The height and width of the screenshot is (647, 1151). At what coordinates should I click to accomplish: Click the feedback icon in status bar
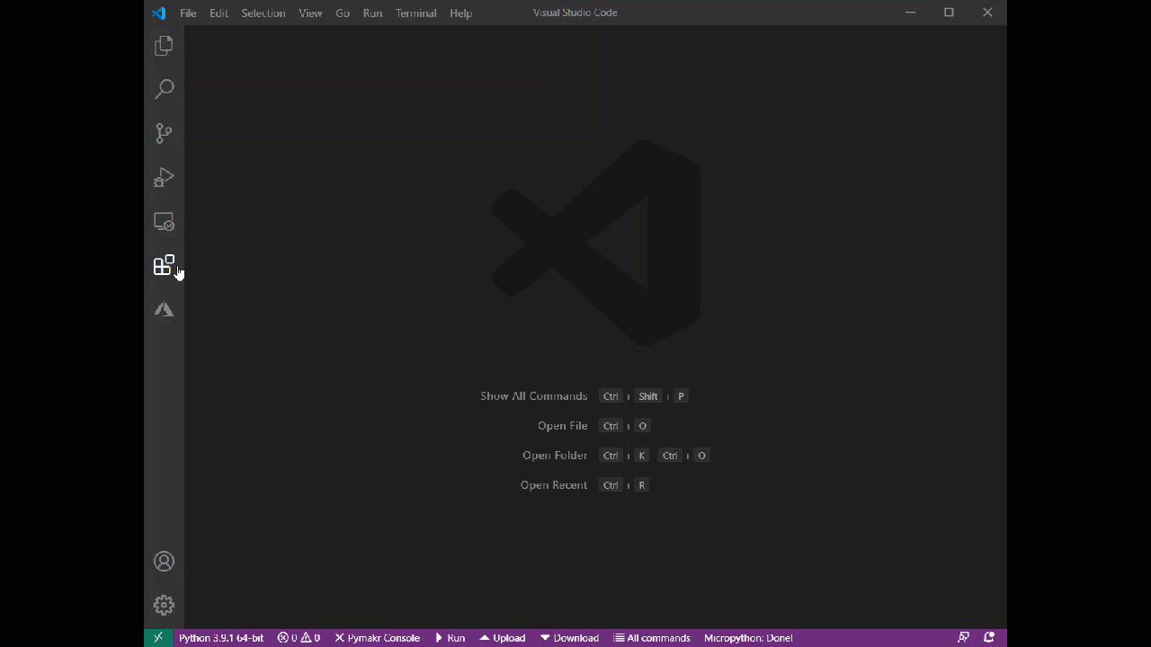point(963,638)
